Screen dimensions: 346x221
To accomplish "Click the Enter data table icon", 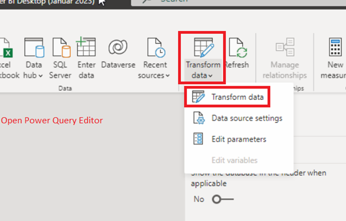I will pyautogui.click(x=86, y=47).
